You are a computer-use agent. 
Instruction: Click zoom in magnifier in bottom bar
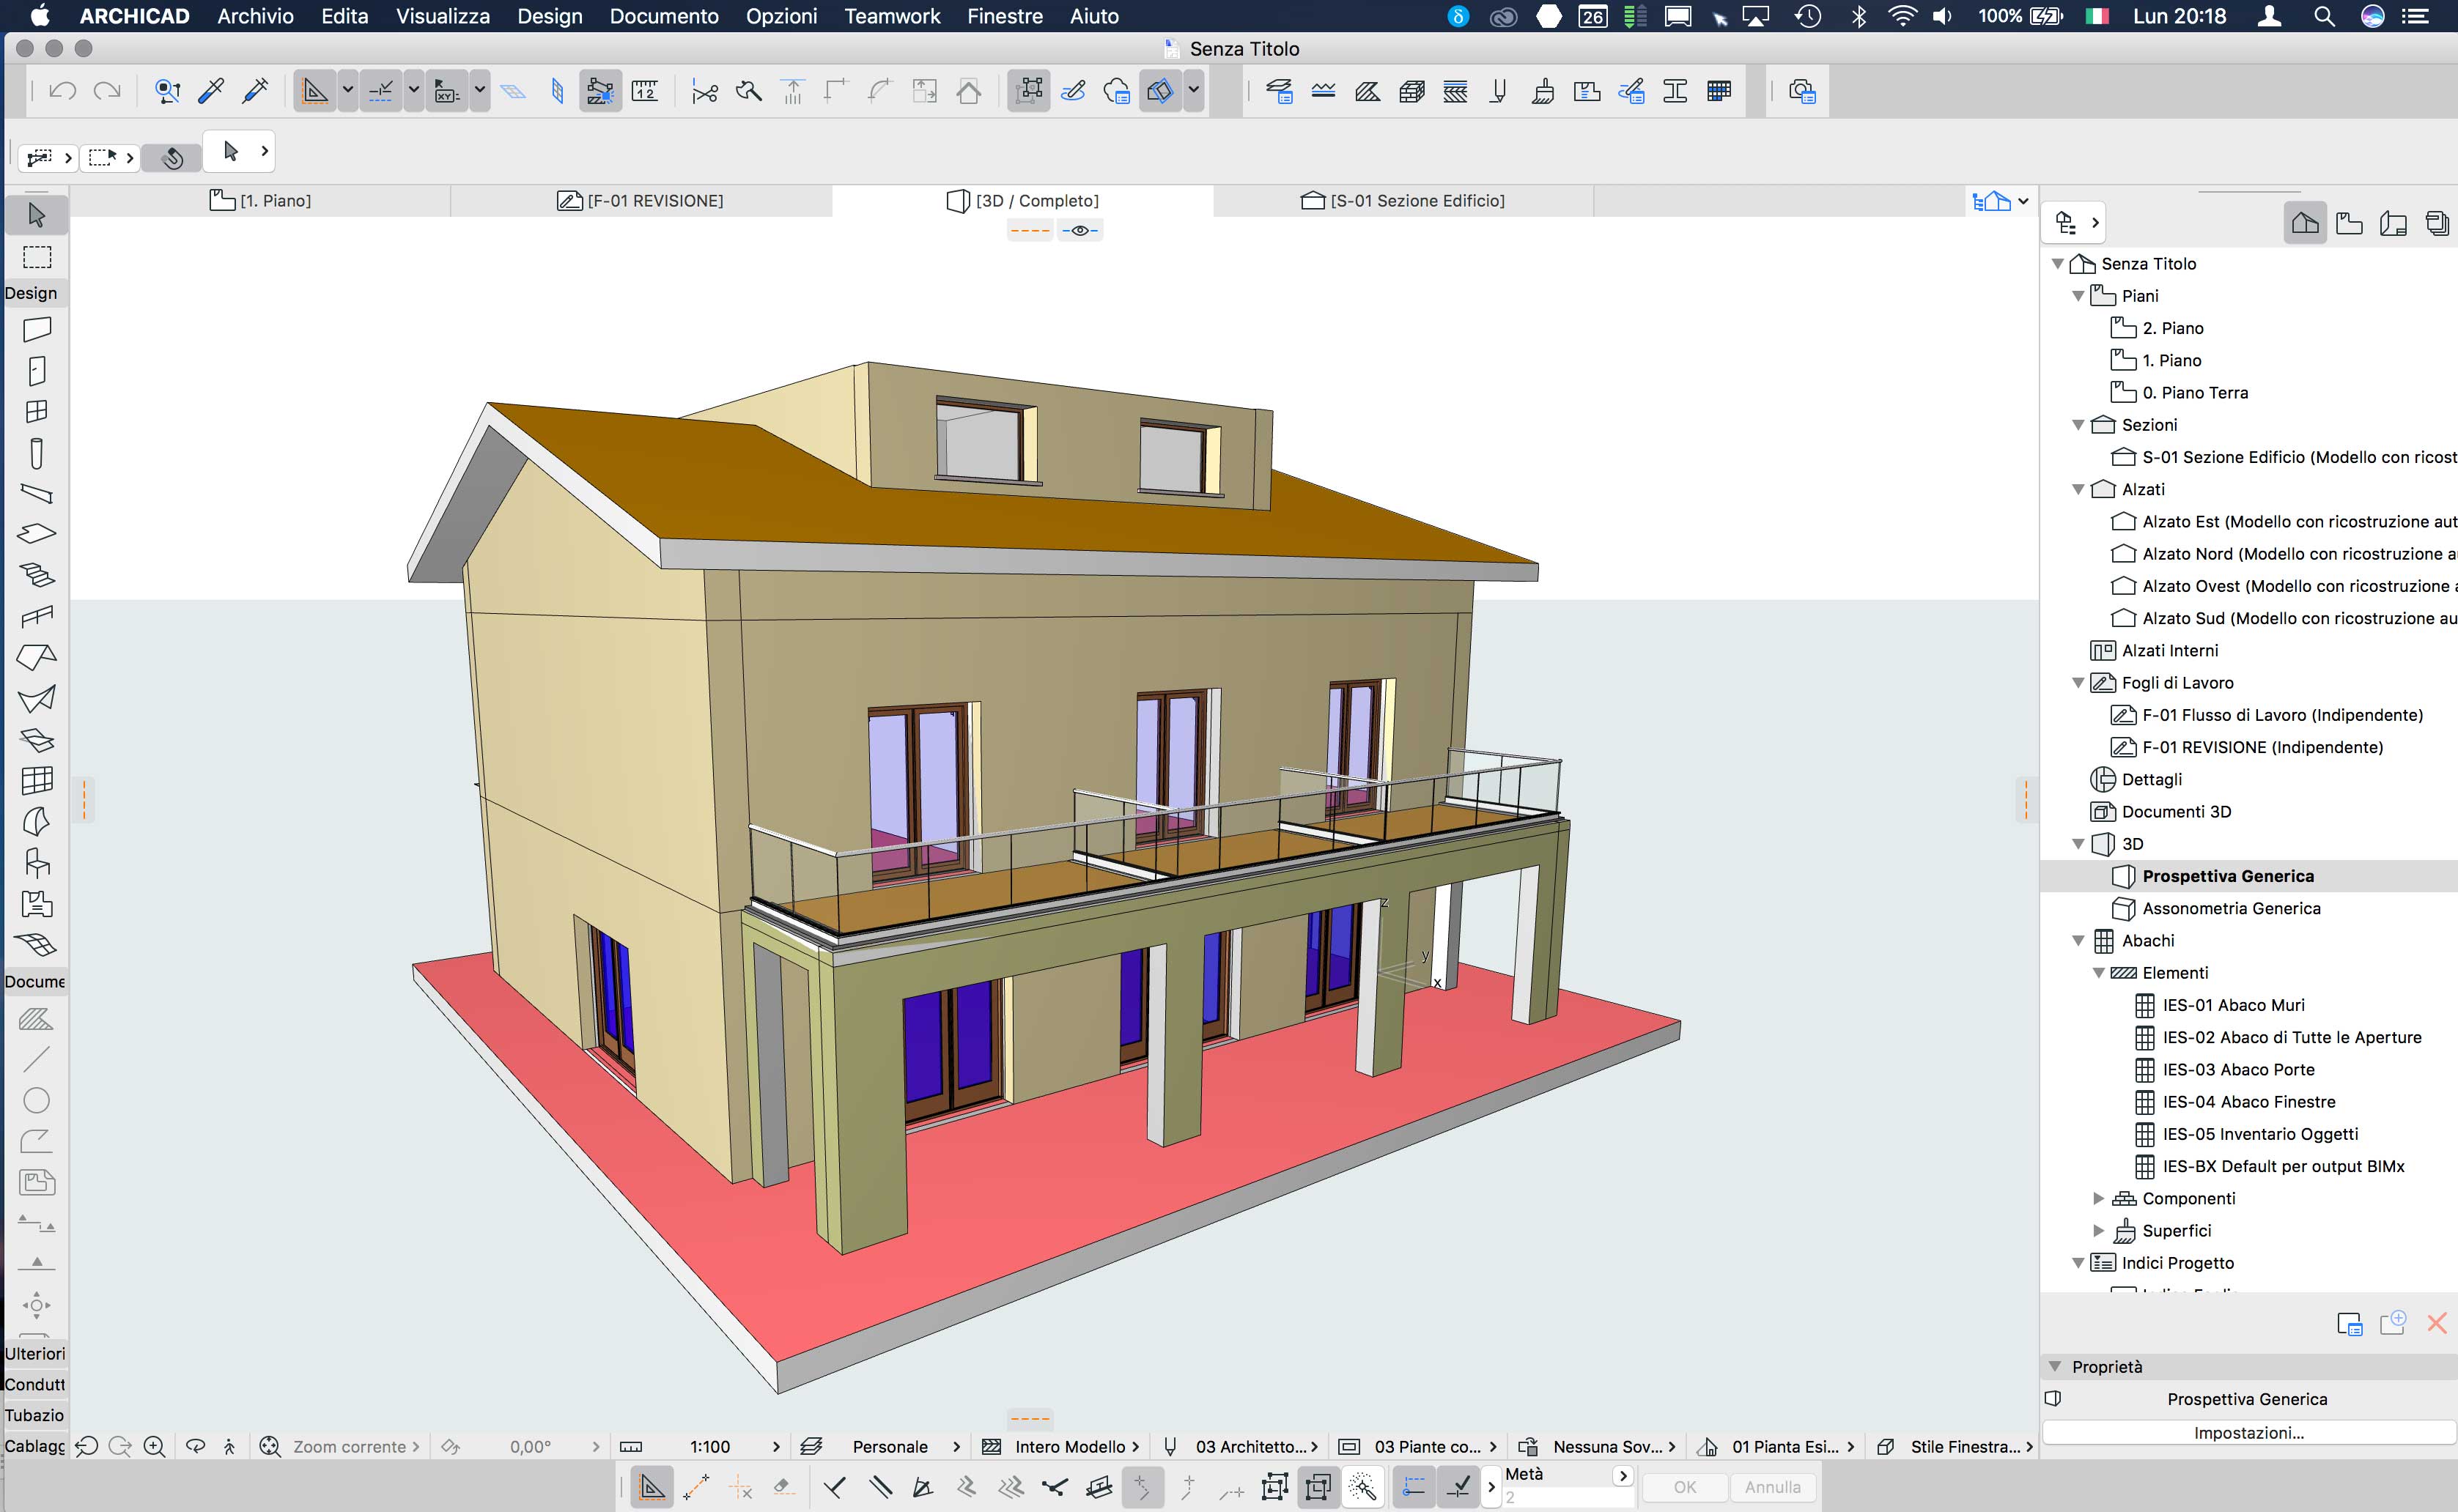click(154, 1446)
